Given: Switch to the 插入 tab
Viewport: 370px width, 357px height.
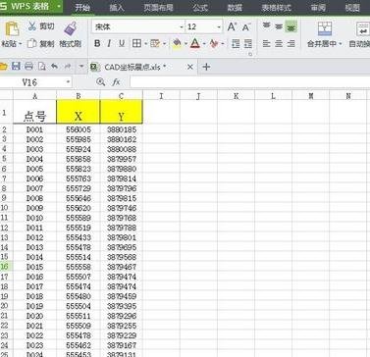Looking at the screenshot, I should [x=117, y=8].
